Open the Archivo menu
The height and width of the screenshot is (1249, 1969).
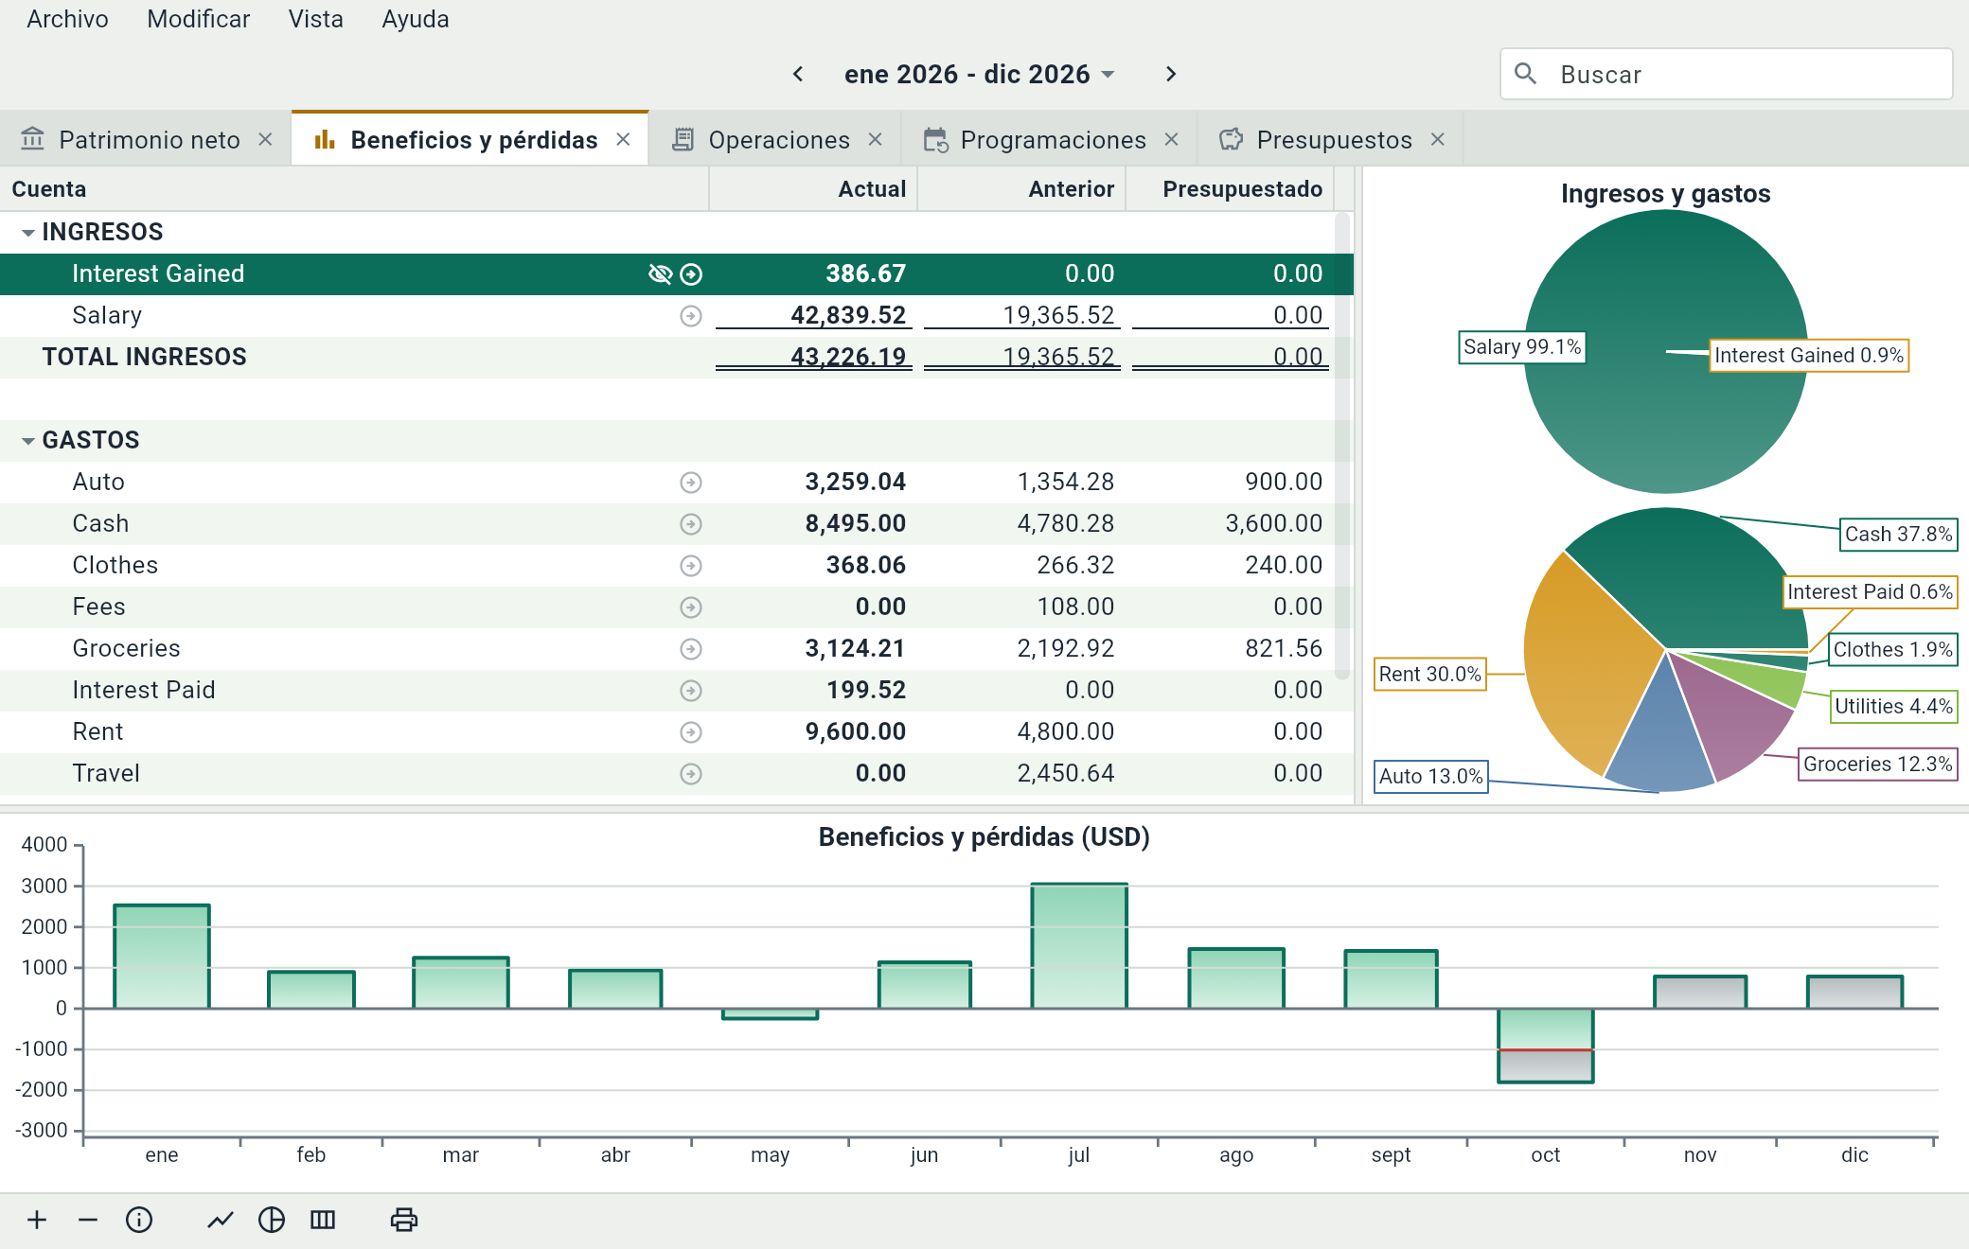click(67, 19)
